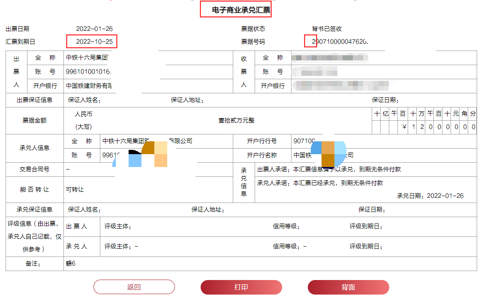Select the 可转让 transferability value
Image resolution: width=493 pixels, height=298 pixels.
[75, 190]
